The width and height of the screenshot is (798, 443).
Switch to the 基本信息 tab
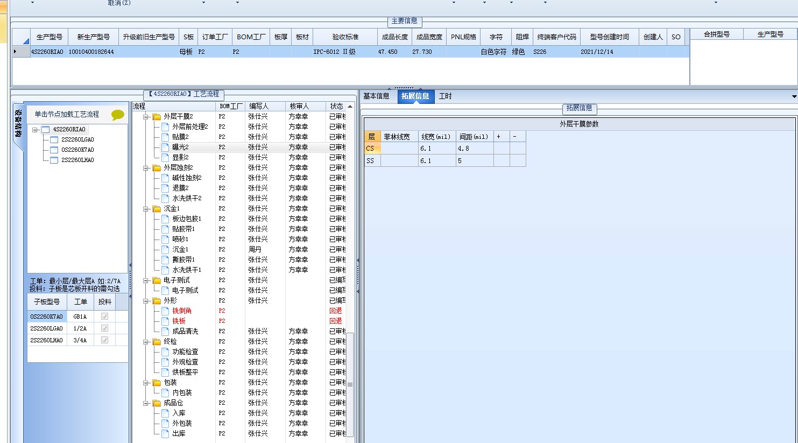pos(376,96)
